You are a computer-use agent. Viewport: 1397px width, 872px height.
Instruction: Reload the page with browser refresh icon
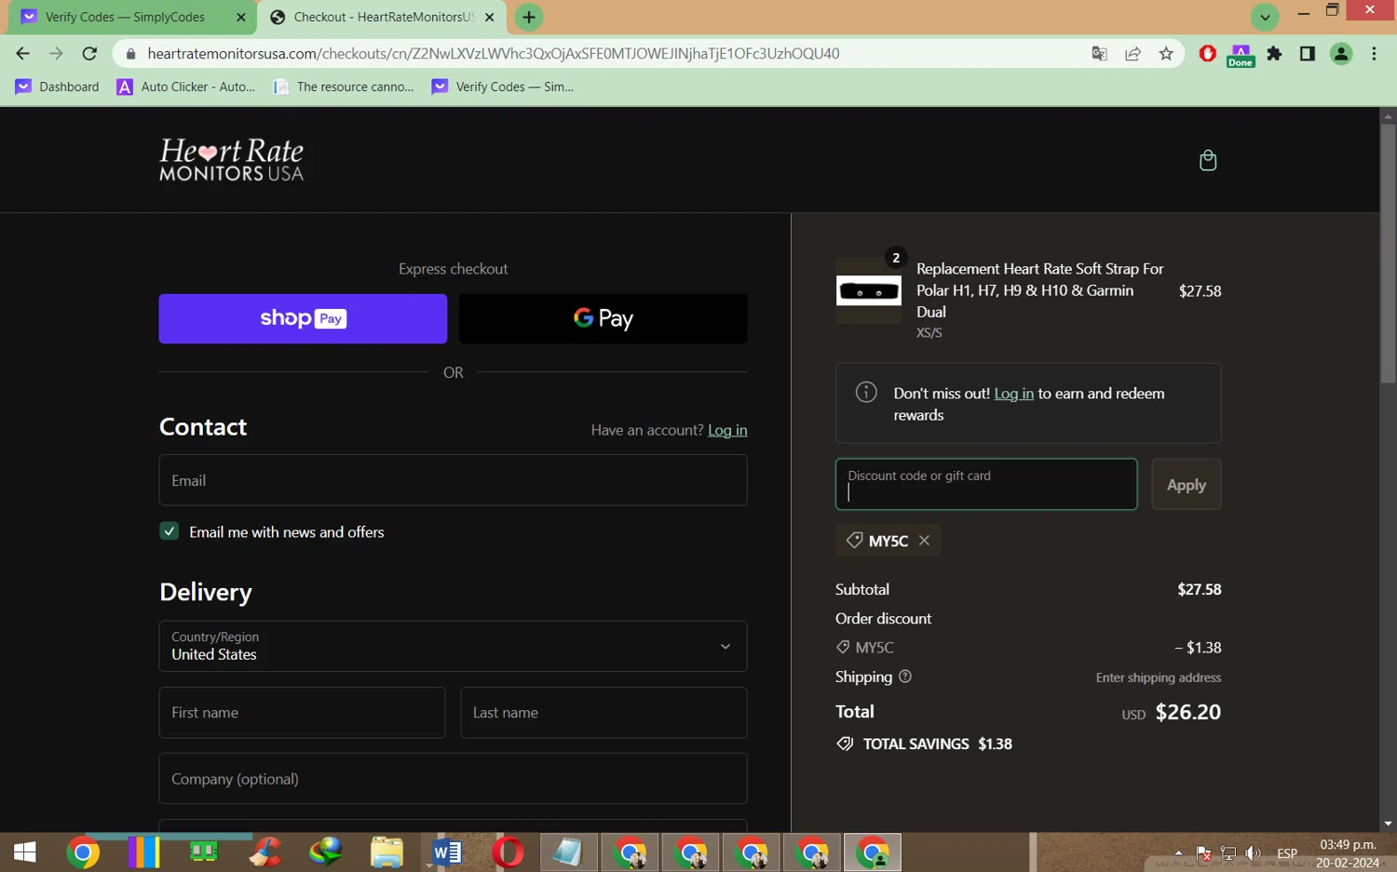coord(89,54)
